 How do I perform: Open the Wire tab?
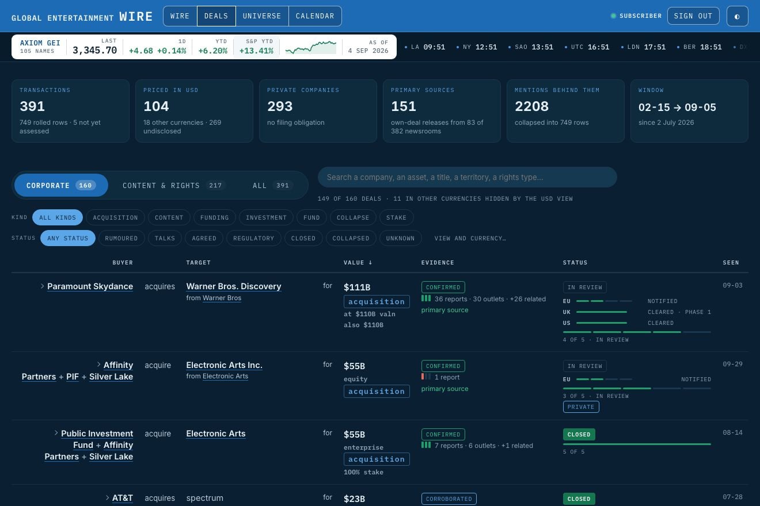click(180, 16)
